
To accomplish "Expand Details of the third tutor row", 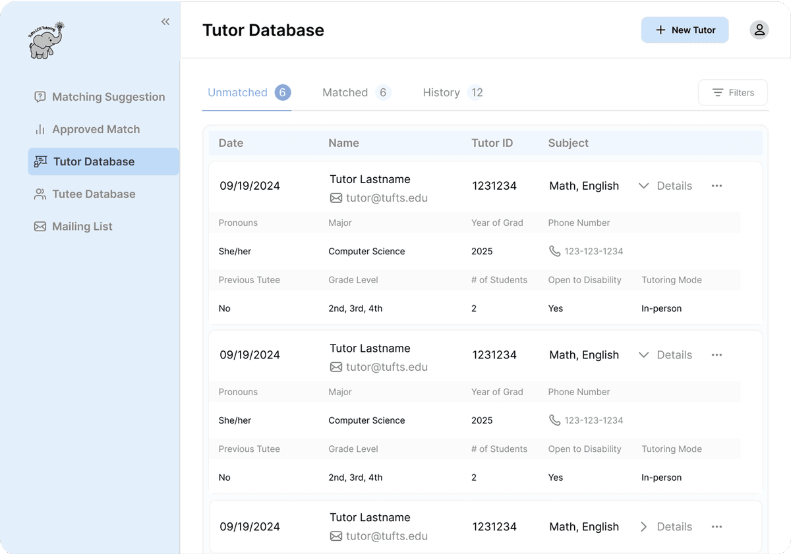I will [666, 527].
